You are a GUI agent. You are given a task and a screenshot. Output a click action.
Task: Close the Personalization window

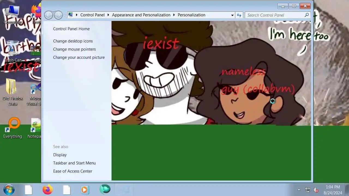(x=305, y=6)
